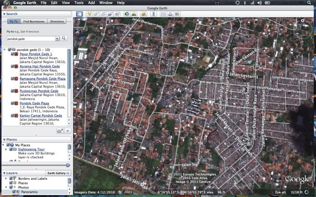Switch to the Directions tab
The height and width of the screenshot is (197, 316).
pyautogui.click(x=57, y=21)
